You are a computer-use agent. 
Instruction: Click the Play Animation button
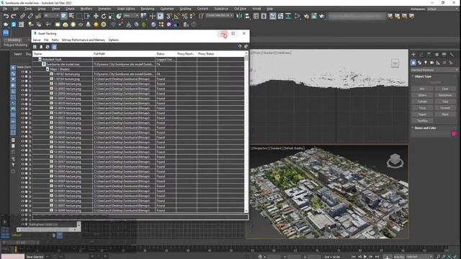pyautogui.click(x=365, y=257)
